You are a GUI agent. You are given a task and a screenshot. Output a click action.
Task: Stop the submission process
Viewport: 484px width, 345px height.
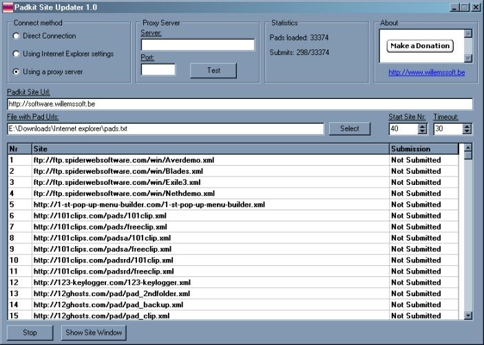pyautogui.click(x=30, y=333)
